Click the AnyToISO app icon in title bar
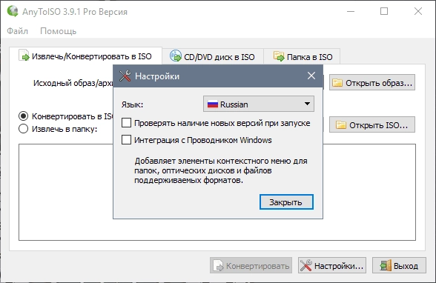Screen dimensions: 436x283 click(13, 11)
